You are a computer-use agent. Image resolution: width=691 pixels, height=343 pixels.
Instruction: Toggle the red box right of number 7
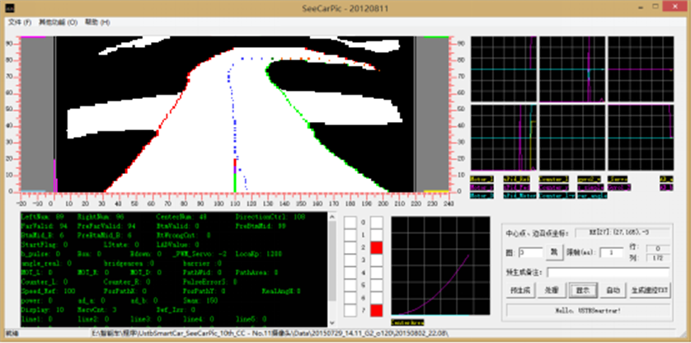376,310
